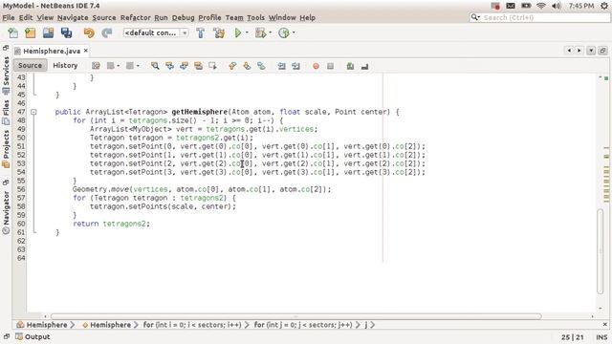Screen dimensions: 612x344
Task: Switch to the History editor view
Action: 65,66
